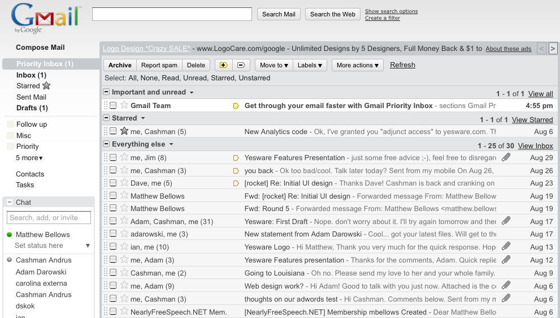
Task: Click Follow up label color square
Action: tap(10, 124)
